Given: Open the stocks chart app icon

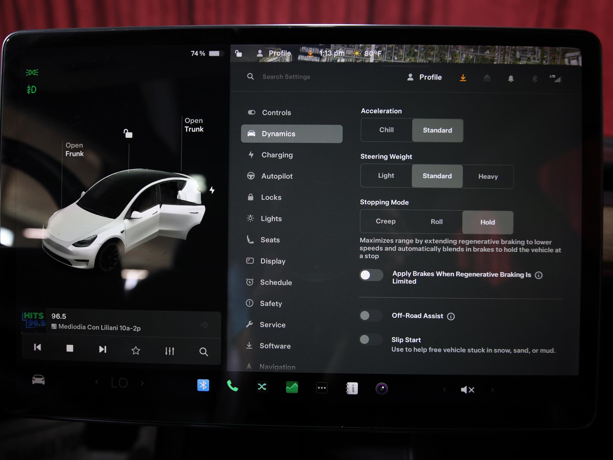Looking at the screenshot, I should 292,387.
